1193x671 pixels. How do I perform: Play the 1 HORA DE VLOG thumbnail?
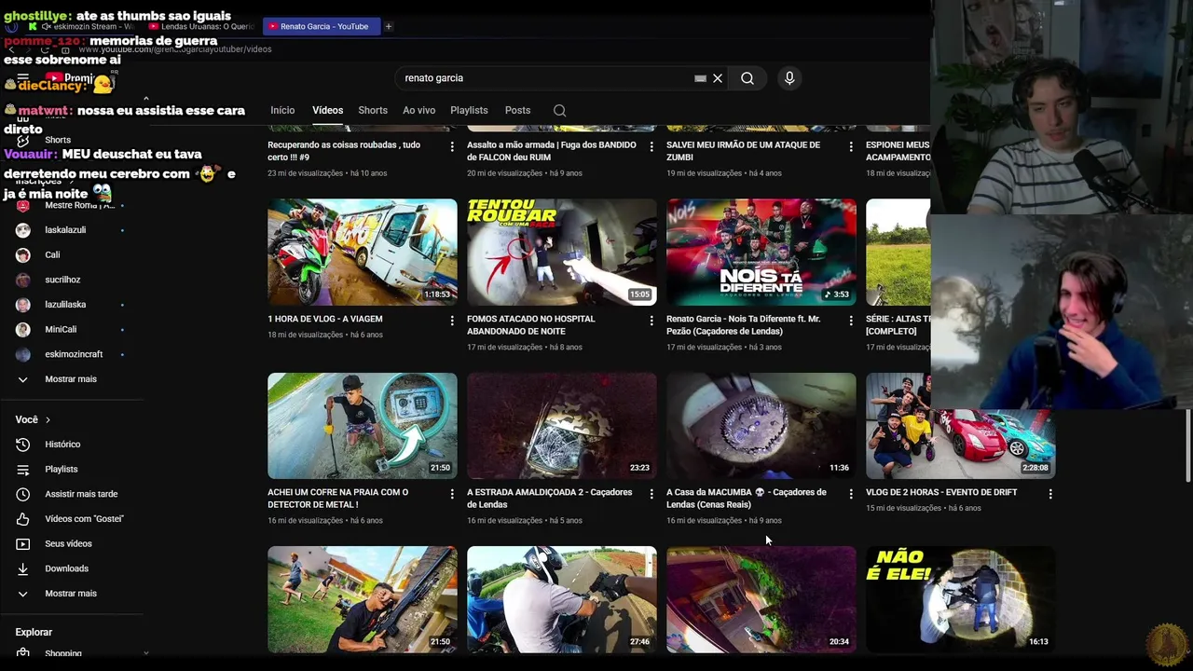pyautogui.click(x=363, y=252)
